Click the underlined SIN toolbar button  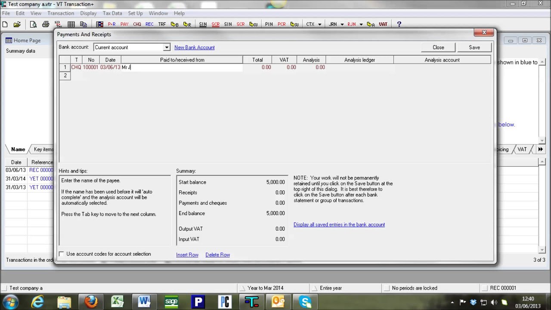coord(203,25)
